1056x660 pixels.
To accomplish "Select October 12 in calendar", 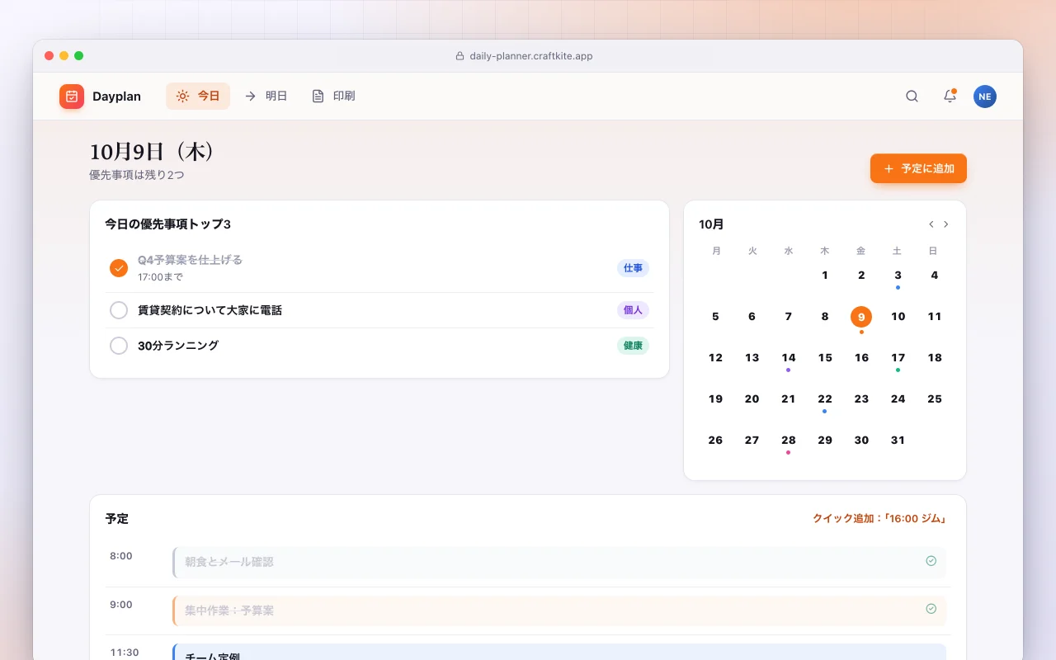I will (715, 358).
